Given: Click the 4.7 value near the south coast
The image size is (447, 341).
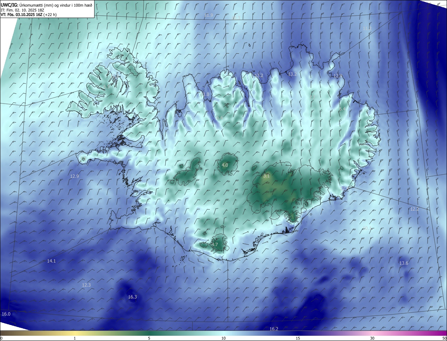Looking at the screenshot, I should pos(215,245).
